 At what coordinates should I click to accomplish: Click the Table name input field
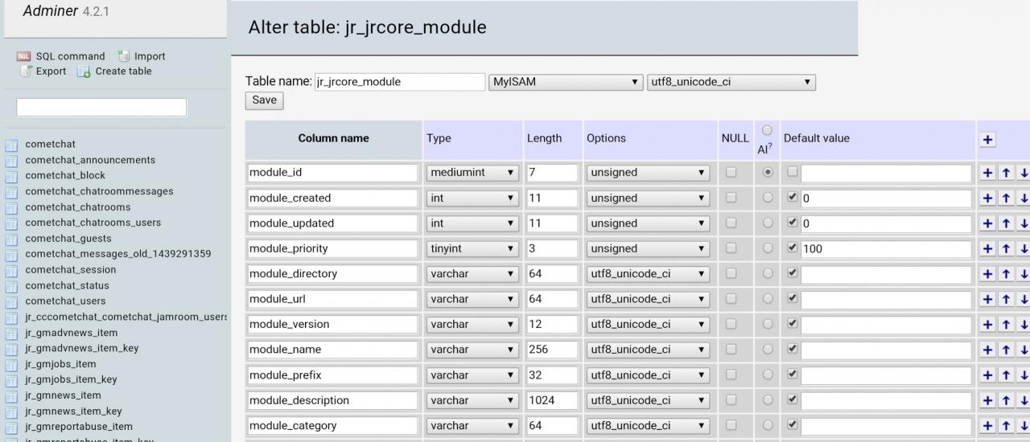pos(399,82)
